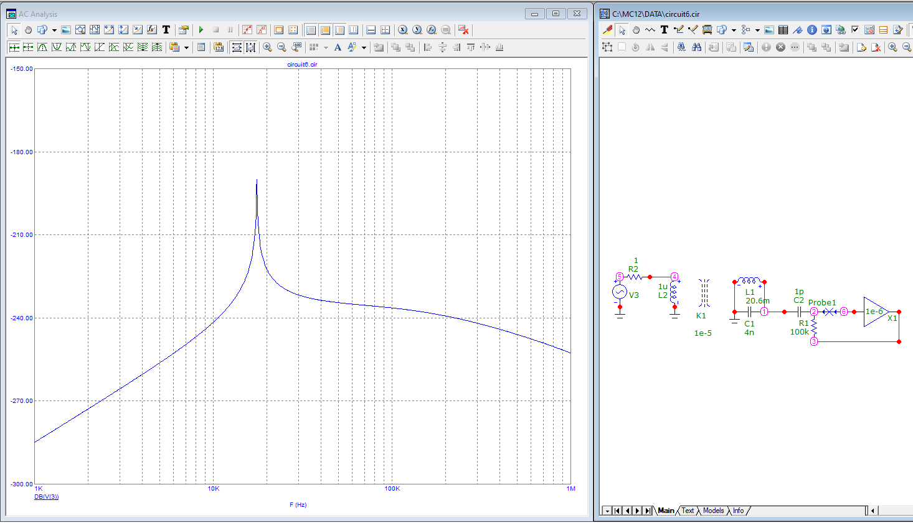Click the Go To X cursor icon
913x523 pixels.
[x=403, y=29]
